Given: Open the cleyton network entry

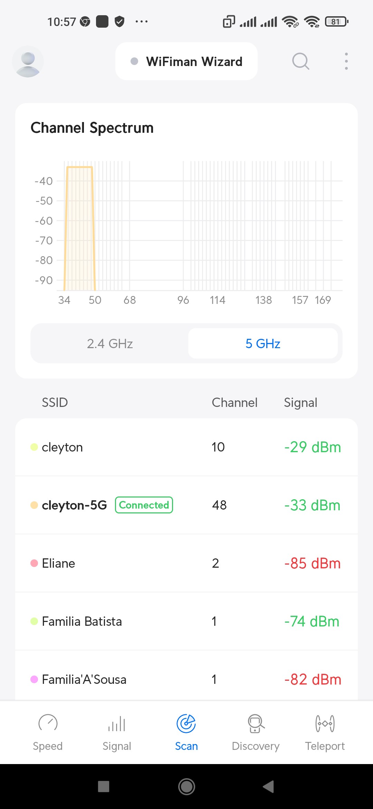Looking at the screenshot, I should click(186, 447).
